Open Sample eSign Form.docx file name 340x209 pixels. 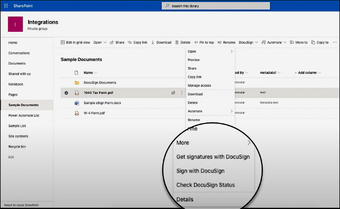[102, 103]
